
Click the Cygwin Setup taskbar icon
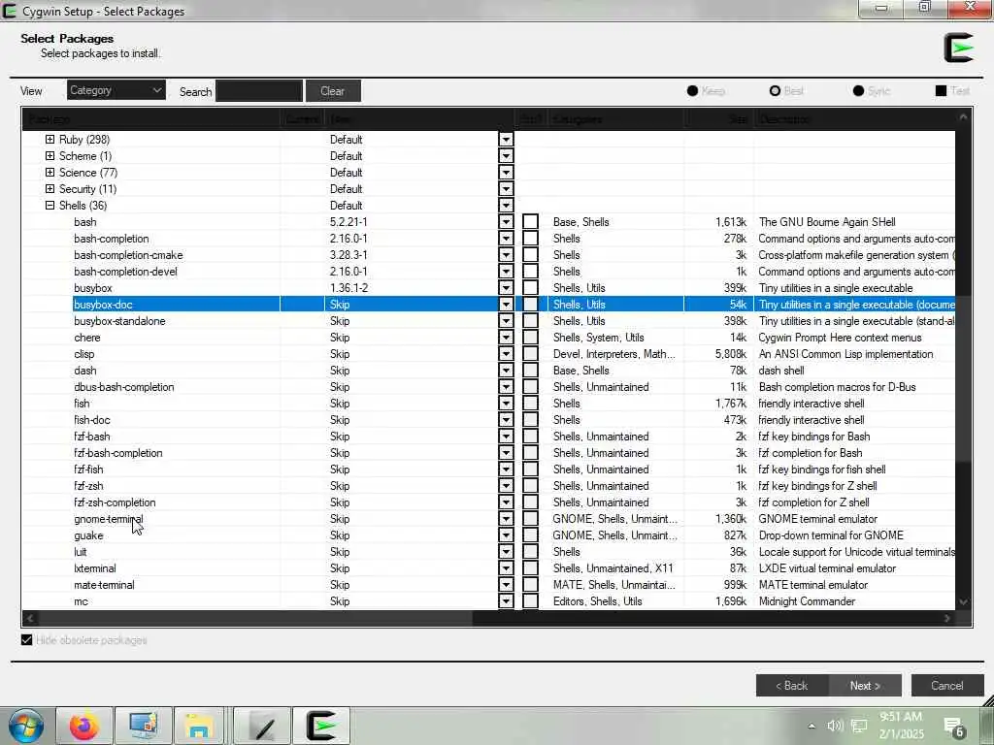(321, 726)
